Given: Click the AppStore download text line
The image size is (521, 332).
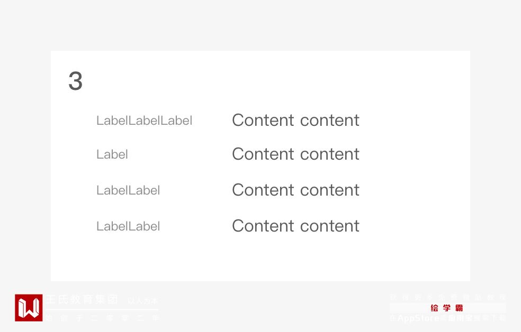Looking at the screenshot, I should (x=447, y=318).
